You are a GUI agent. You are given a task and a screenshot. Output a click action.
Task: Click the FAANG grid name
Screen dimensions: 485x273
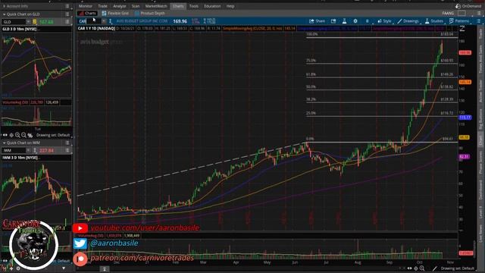click(x=448, y=14)
